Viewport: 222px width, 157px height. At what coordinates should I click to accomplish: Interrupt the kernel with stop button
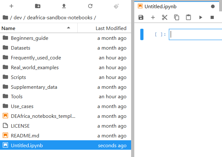click(x=212, y=17)
